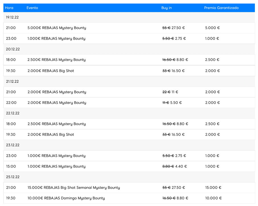This screenshot has height=206, width=258.
Task: Select the 21.12.22 date heading
Action: pyautogui.click(x=12, y=81)
